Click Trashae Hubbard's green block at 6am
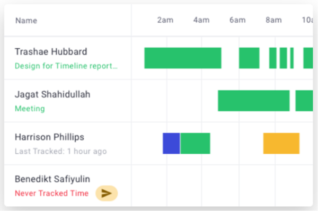The height and width of the screenshot is (211, 318). point(249,58)
